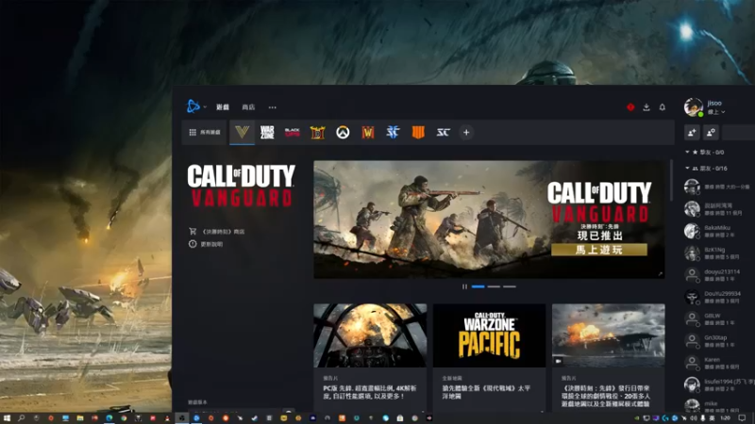Open Chrome from taskbar
This screenshot has height=424, width=755.
(x=124, y=418)
